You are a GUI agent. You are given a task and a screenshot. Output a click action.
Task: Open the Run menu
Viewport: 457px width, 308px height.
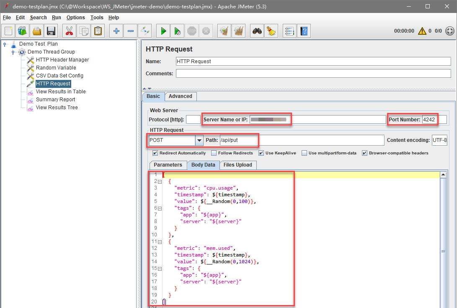[x=56, y=18]
